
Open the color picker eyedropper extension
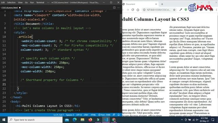(181, 10)
